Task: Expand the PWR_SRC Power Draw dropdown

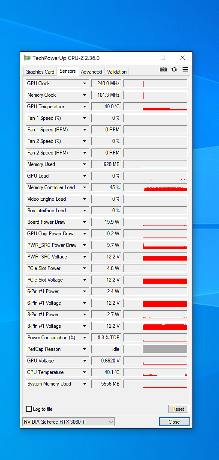Action: [x=85, y=245]
